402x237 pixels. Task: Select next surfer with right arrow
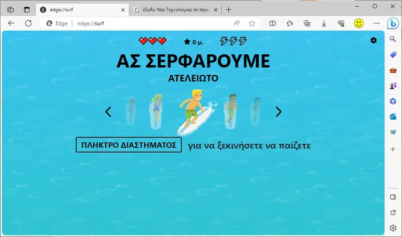(x=279, y=111)
